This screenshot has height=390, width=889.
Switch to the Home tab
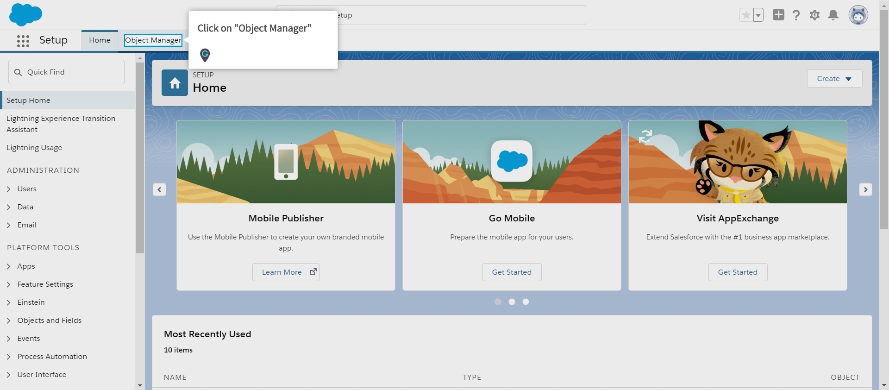coord(100,40)
